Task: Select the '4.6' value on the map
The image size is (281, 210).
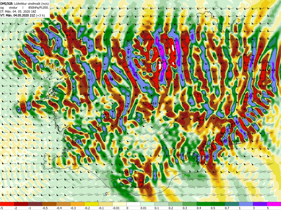Action: [252, 60]
